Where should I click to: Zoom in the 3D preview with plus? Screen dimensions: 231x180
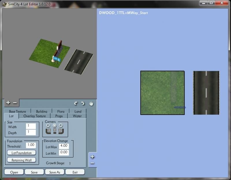(8, 103)
